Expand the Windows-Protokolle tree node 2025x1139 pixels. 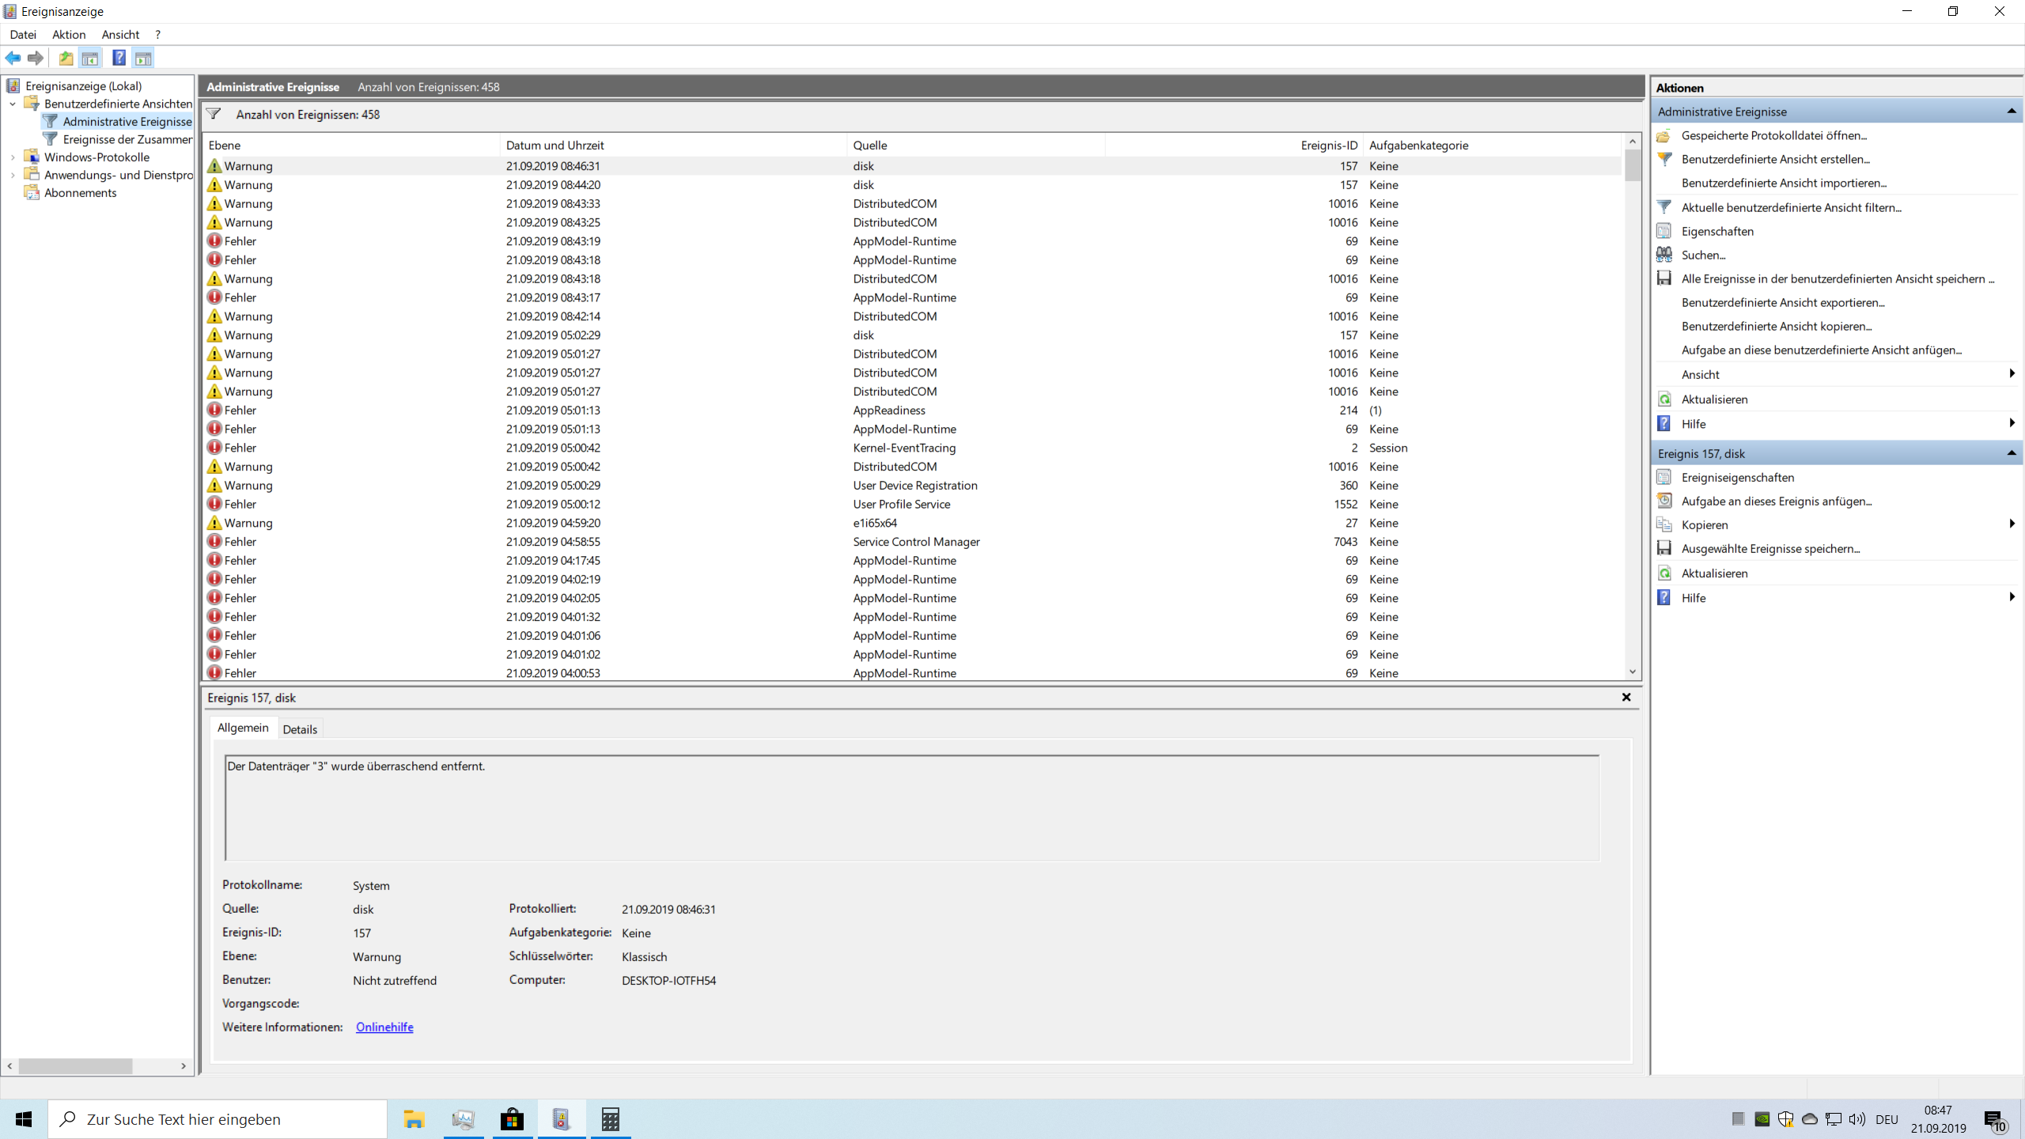coord(13,157)
